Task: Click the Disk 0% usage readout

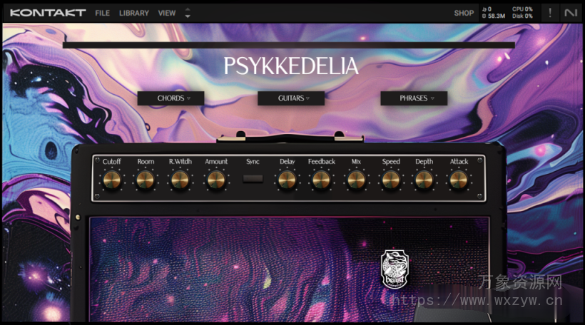Action: (522, 16)
